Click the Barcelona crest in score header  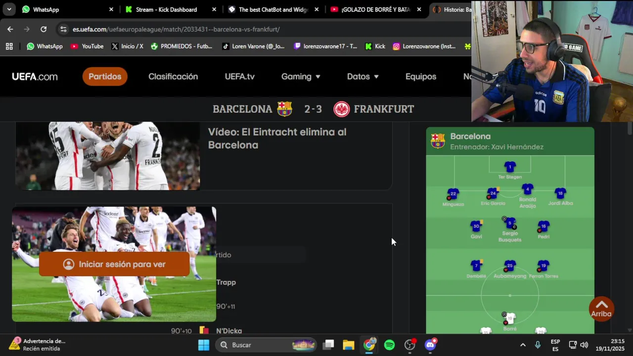pyautogui.click(x=284, y=109)
